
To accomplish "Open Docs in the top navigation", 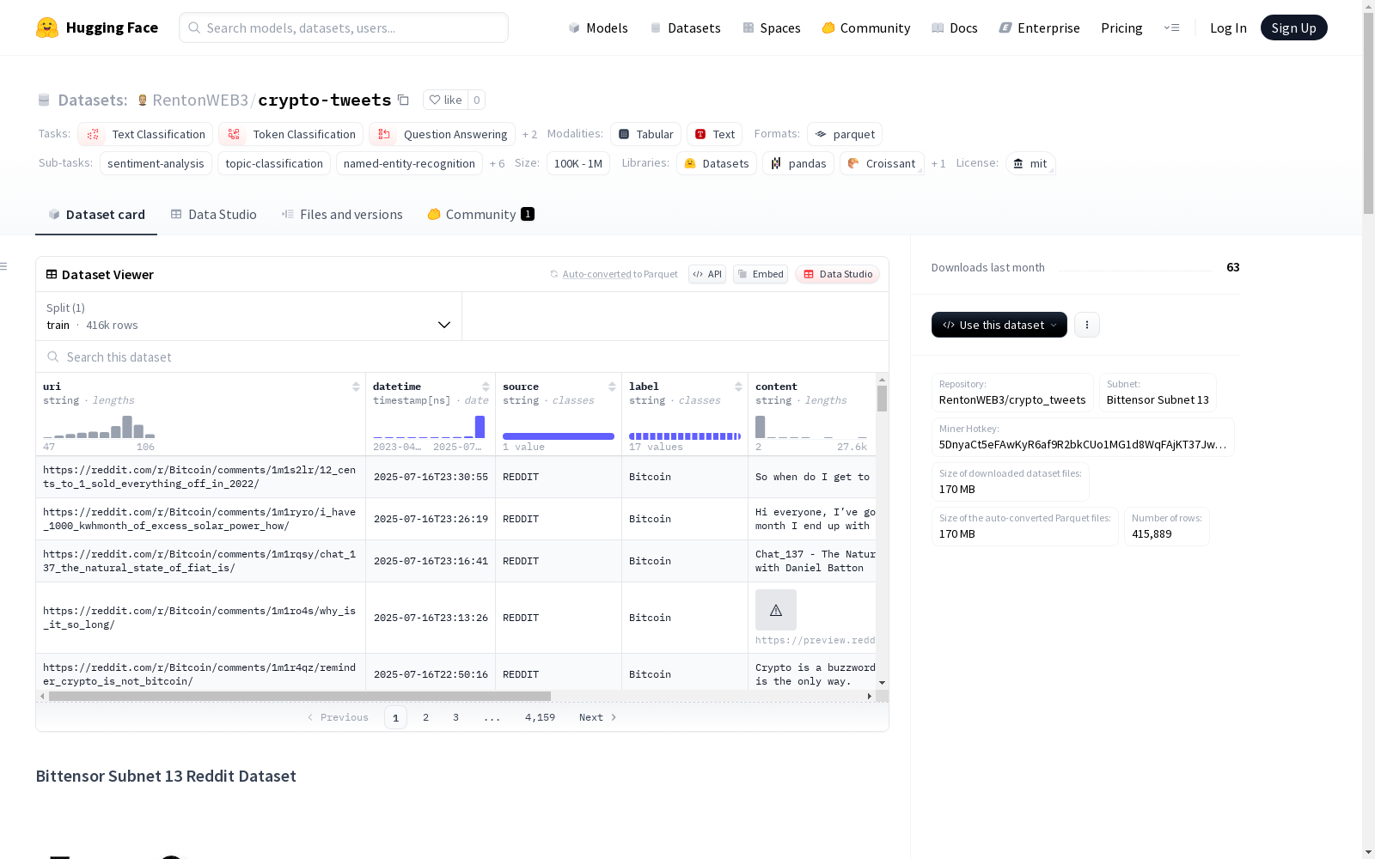I will click(955, 27).
